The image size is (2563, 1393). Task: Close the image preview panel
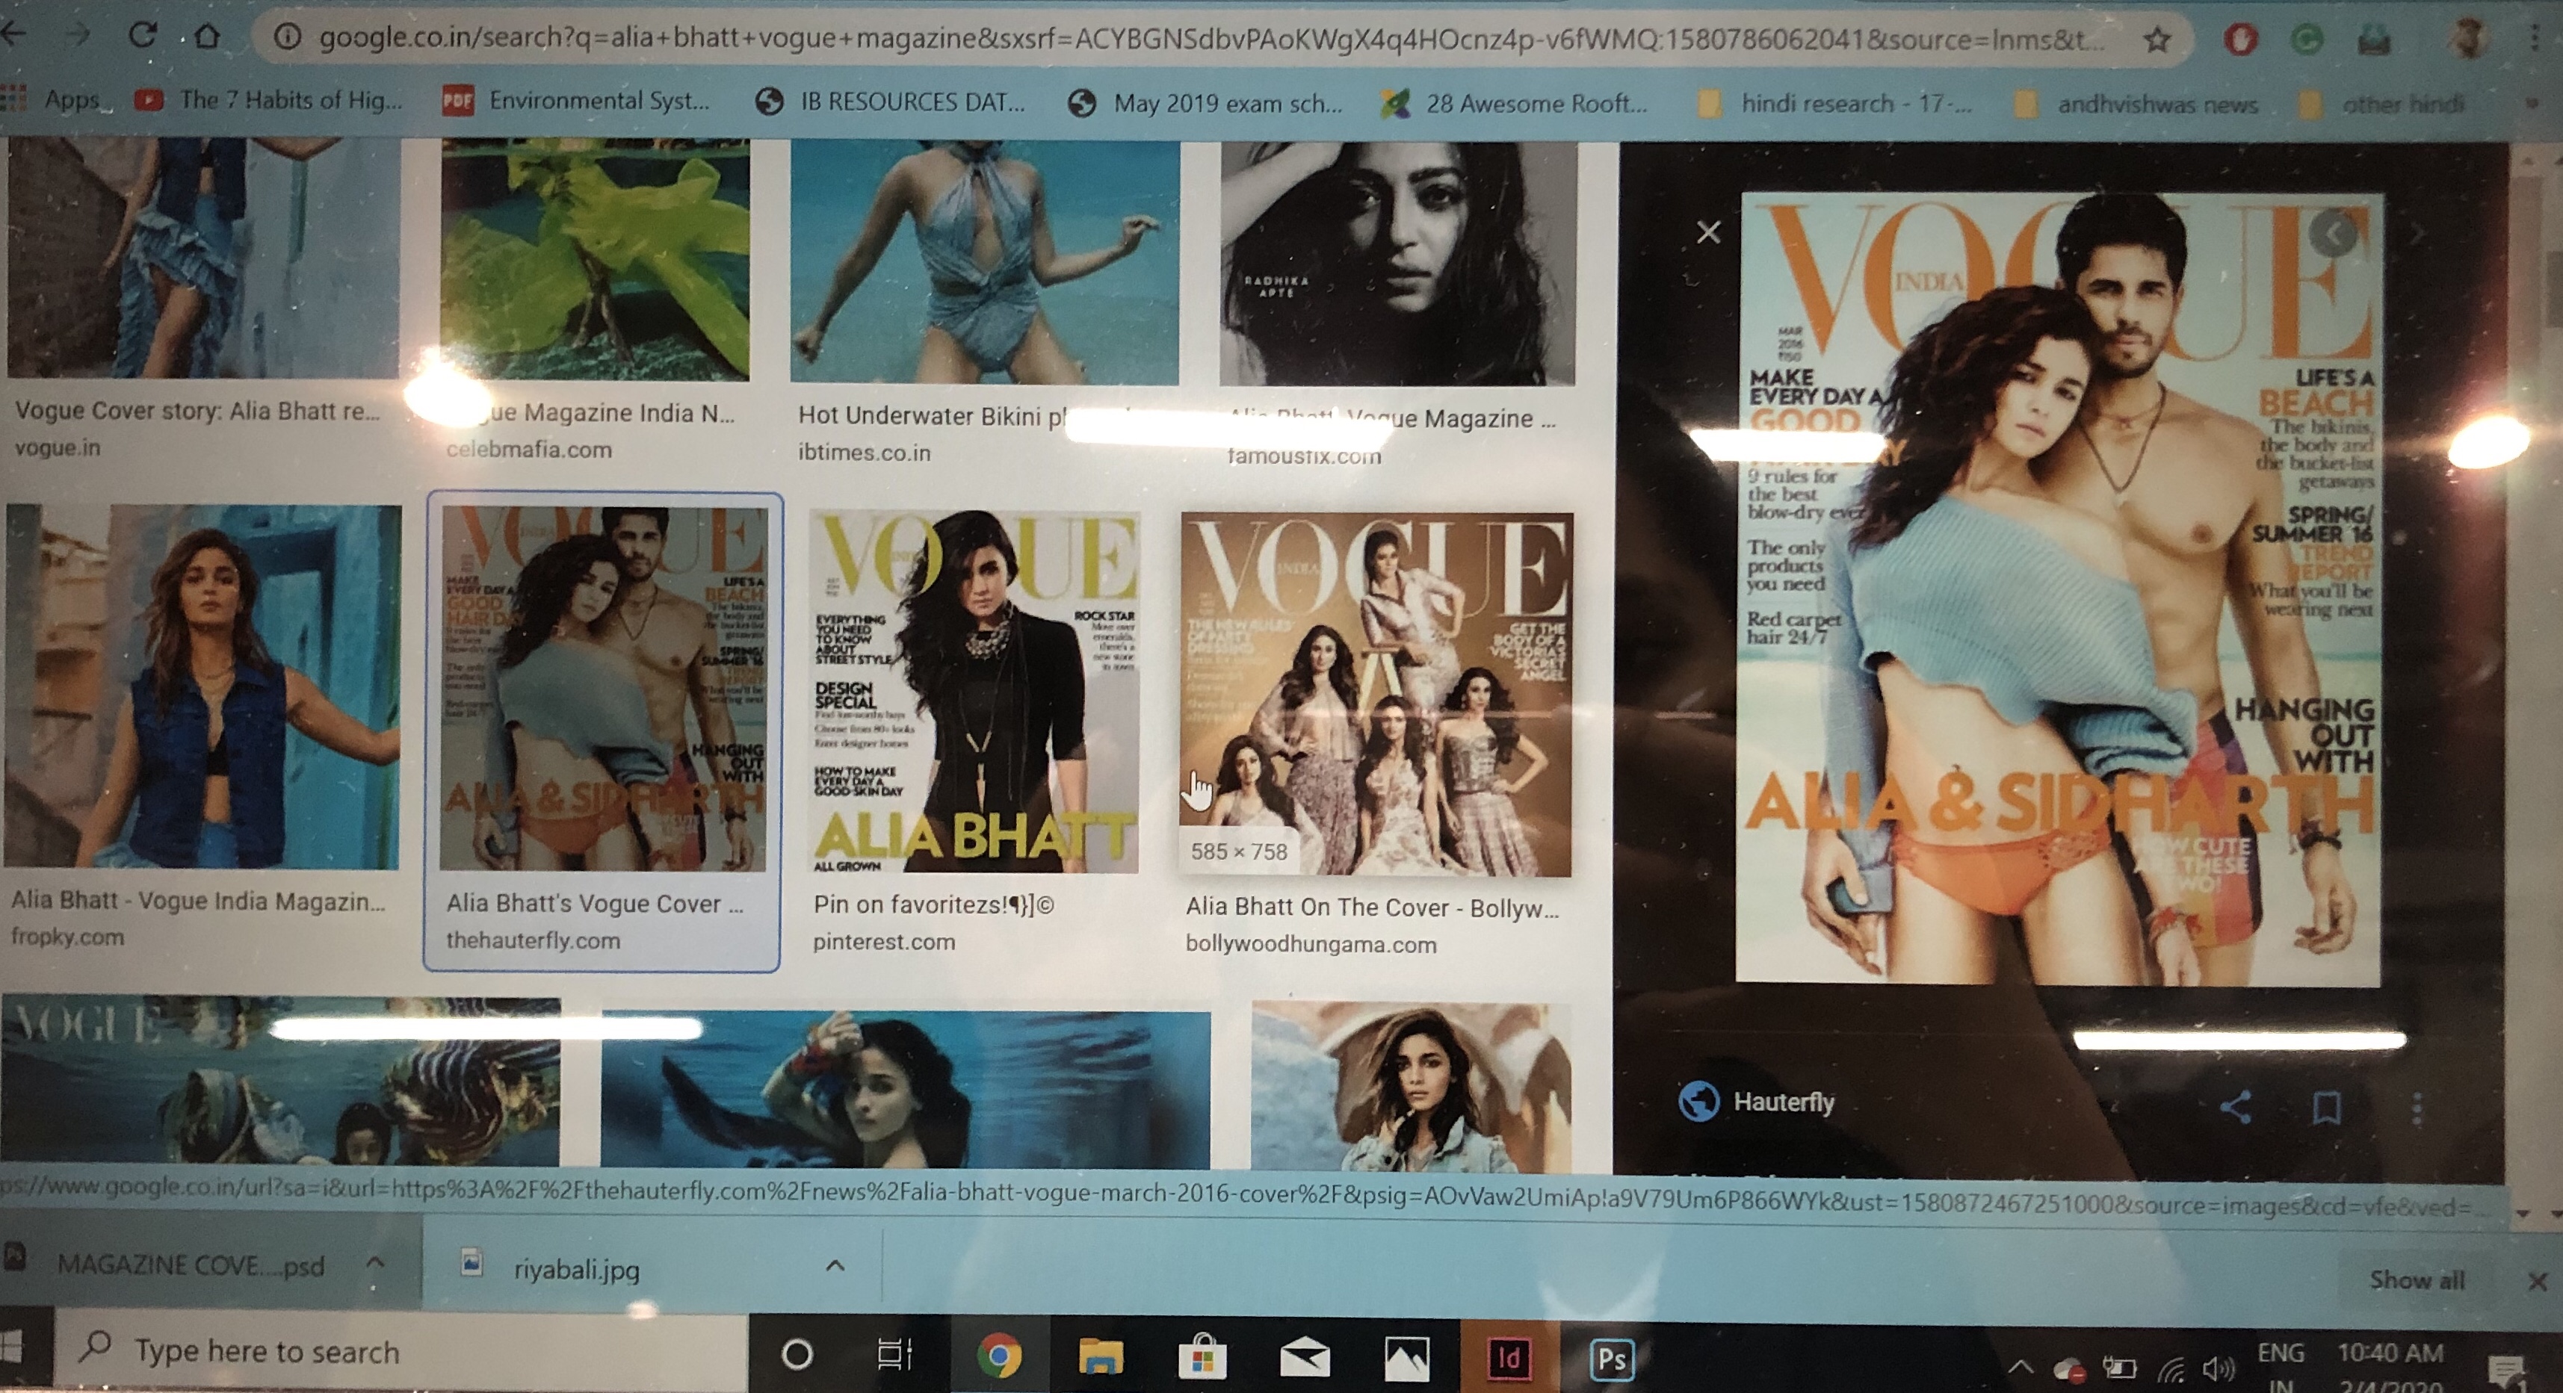point(1708,232)
